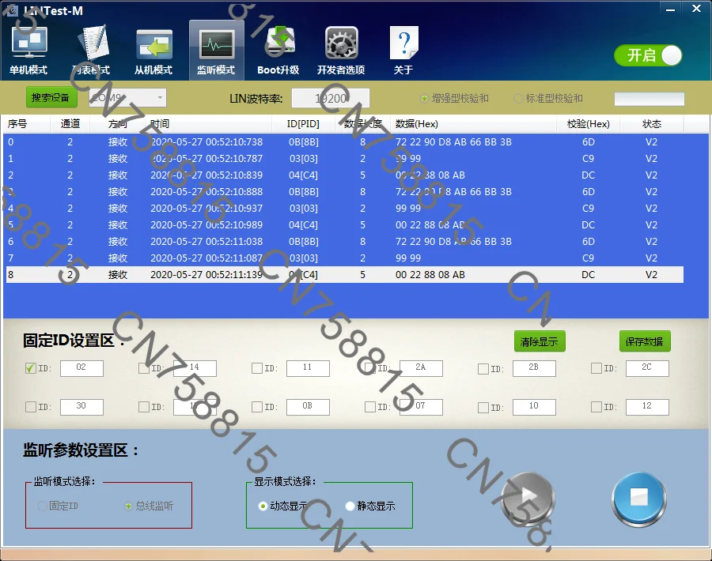Click the ID[PID] column header
The height and width of the screenshot is (561, 712).
pos(303,124)
